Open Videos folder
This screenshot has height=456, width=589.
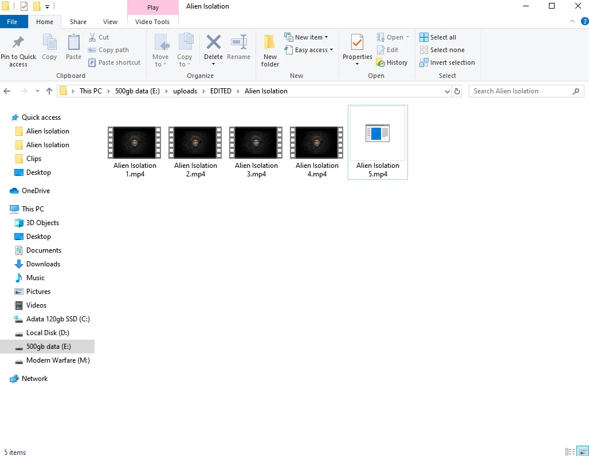click(x=31, y=305)
